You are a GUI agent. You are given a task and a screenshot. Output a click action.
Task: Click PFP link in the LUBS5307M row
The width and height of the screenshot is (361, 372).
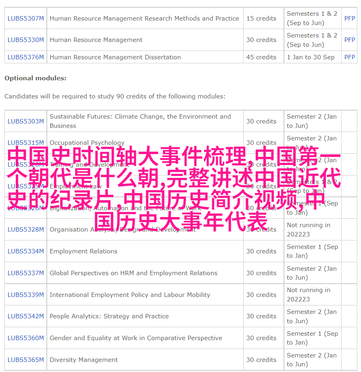(x=349, y=18)
